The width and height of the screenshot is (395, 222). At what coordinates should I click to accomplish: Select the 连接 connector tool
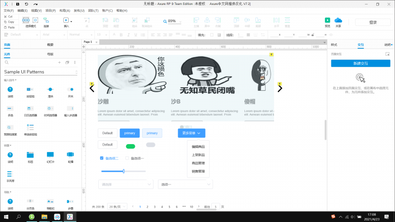click(46, 20)
